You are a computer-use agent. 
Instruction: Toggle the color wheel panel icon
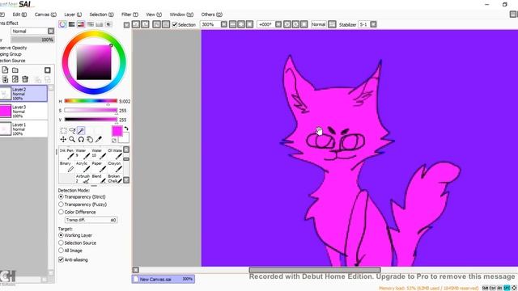(62, 24)
